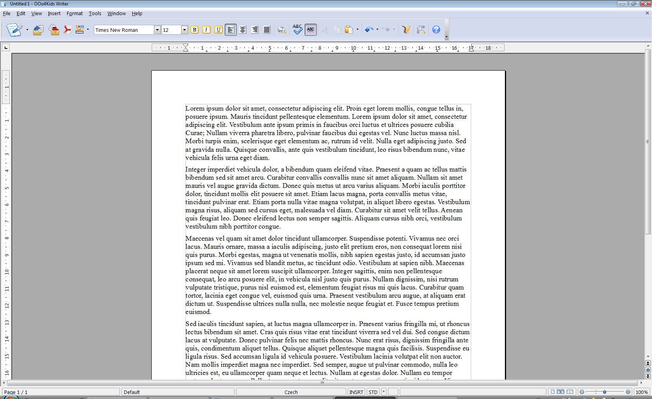Select two-page side-by-side view icon
Screen dimensions: 652x399
tap(561, 392)
